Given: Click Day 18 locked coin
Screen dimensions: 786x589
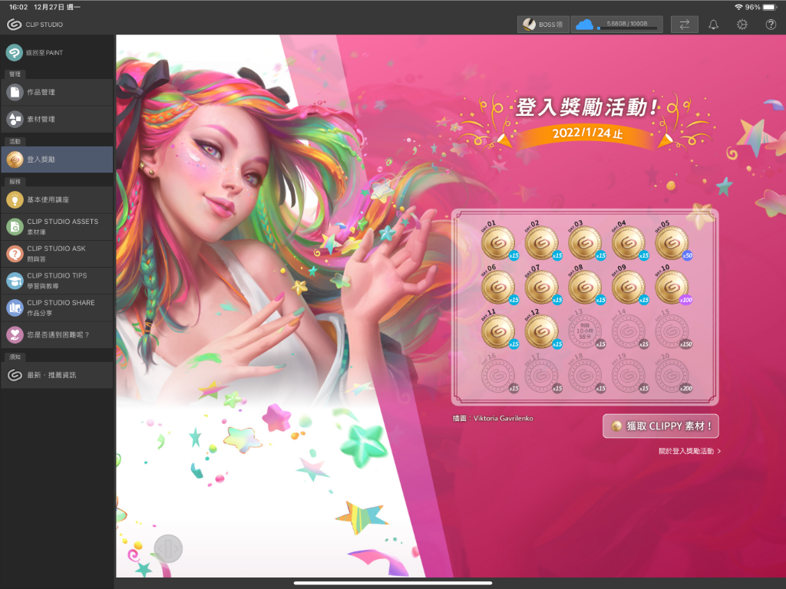Looking at the screenshot, I should [585, 375].
